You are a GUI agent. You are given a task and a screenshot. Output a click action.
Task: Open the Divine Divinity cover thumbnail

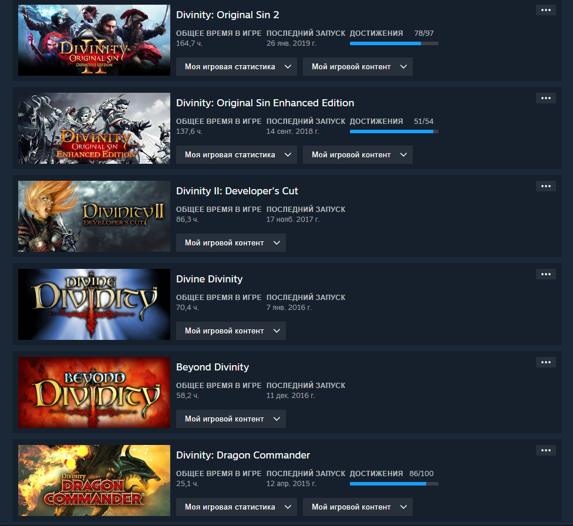click(x=95, y=305)
